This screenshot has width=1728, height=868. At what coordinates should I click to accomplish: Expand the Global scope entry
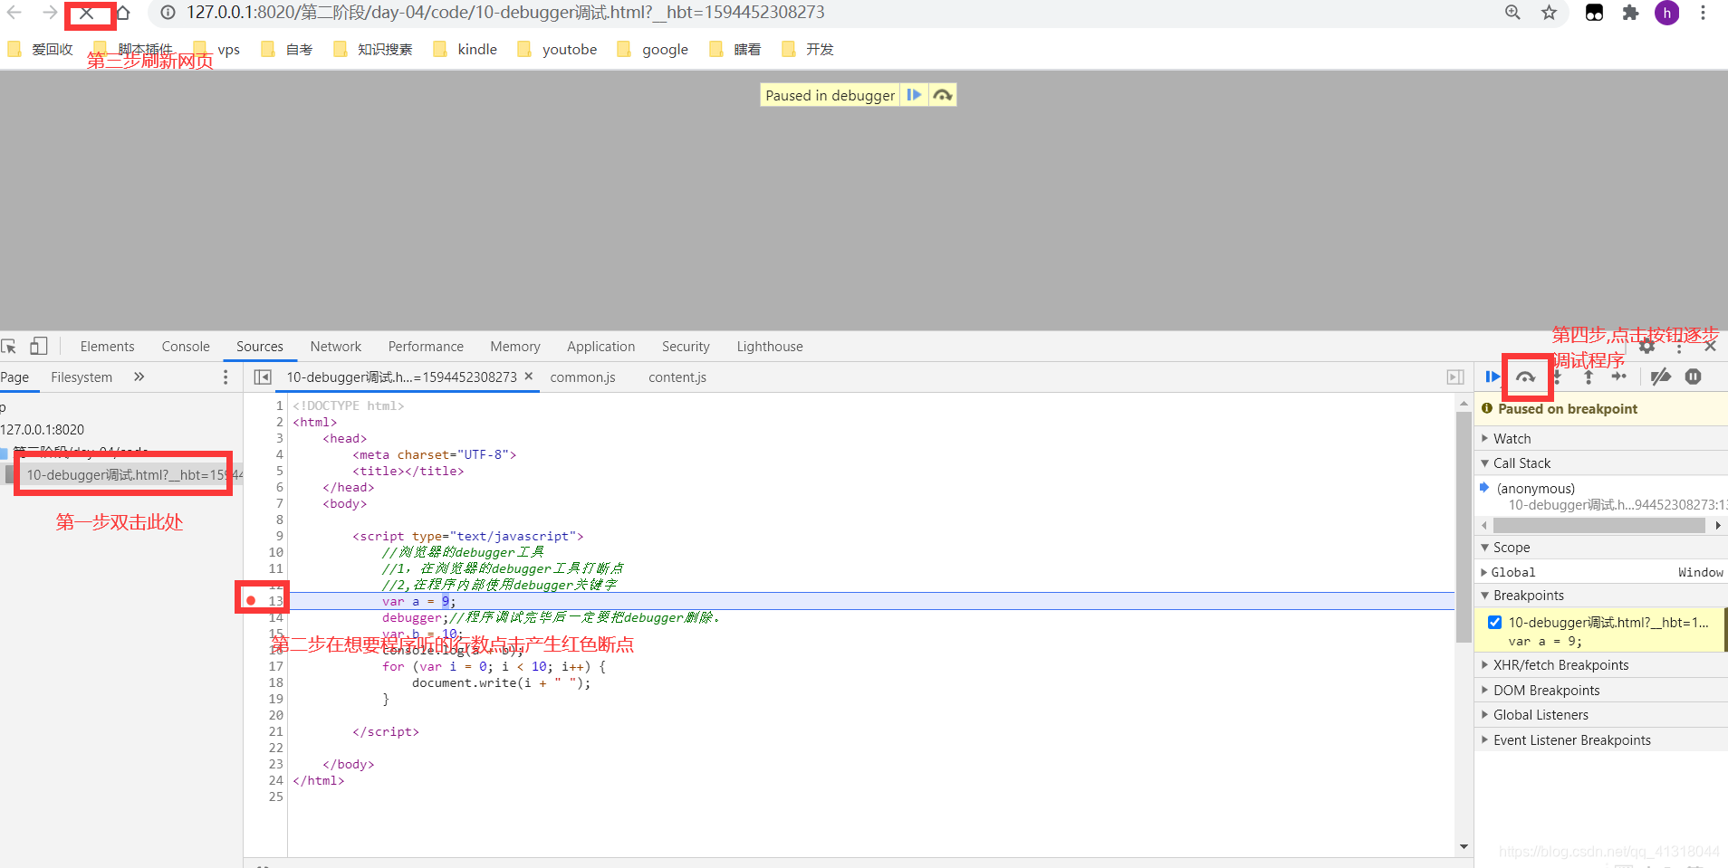(x=1601, y=572)
